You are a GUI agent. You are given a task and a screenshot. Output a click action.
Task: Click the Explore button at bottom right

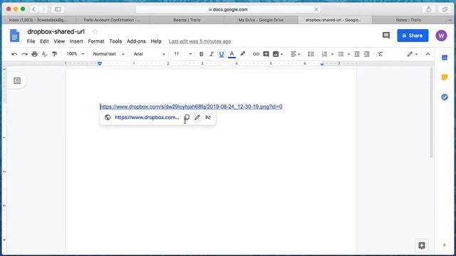(422, 245)
